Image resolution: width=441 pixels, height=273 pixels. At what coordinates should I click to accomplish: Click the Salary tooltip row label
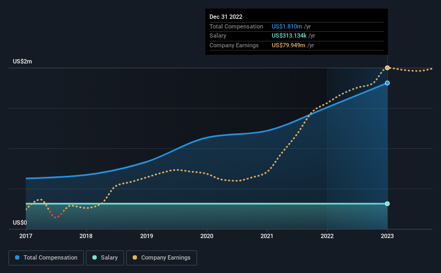tap(218, 36)
